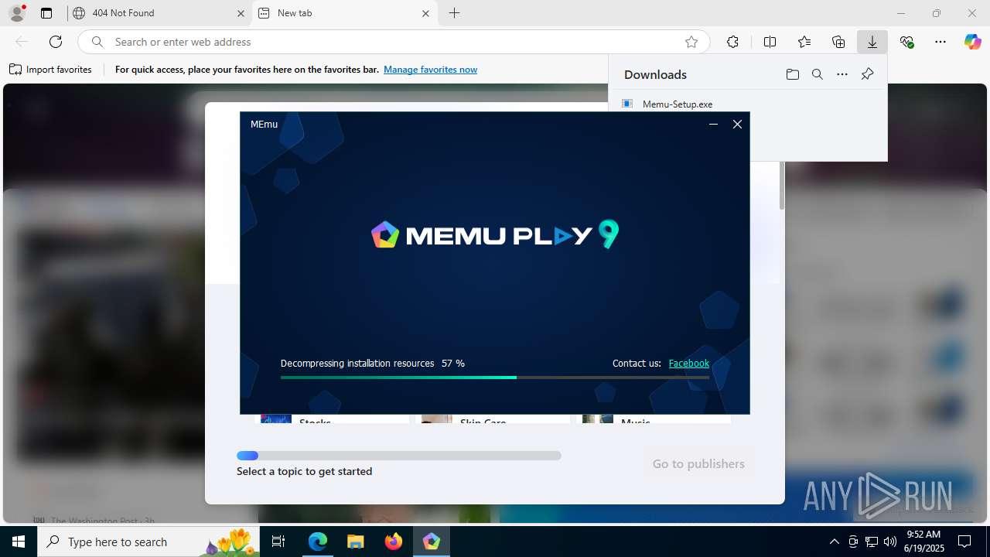Open the downloads folder icon
This screenshot has height=557, width=990.
tap(792, 74)
